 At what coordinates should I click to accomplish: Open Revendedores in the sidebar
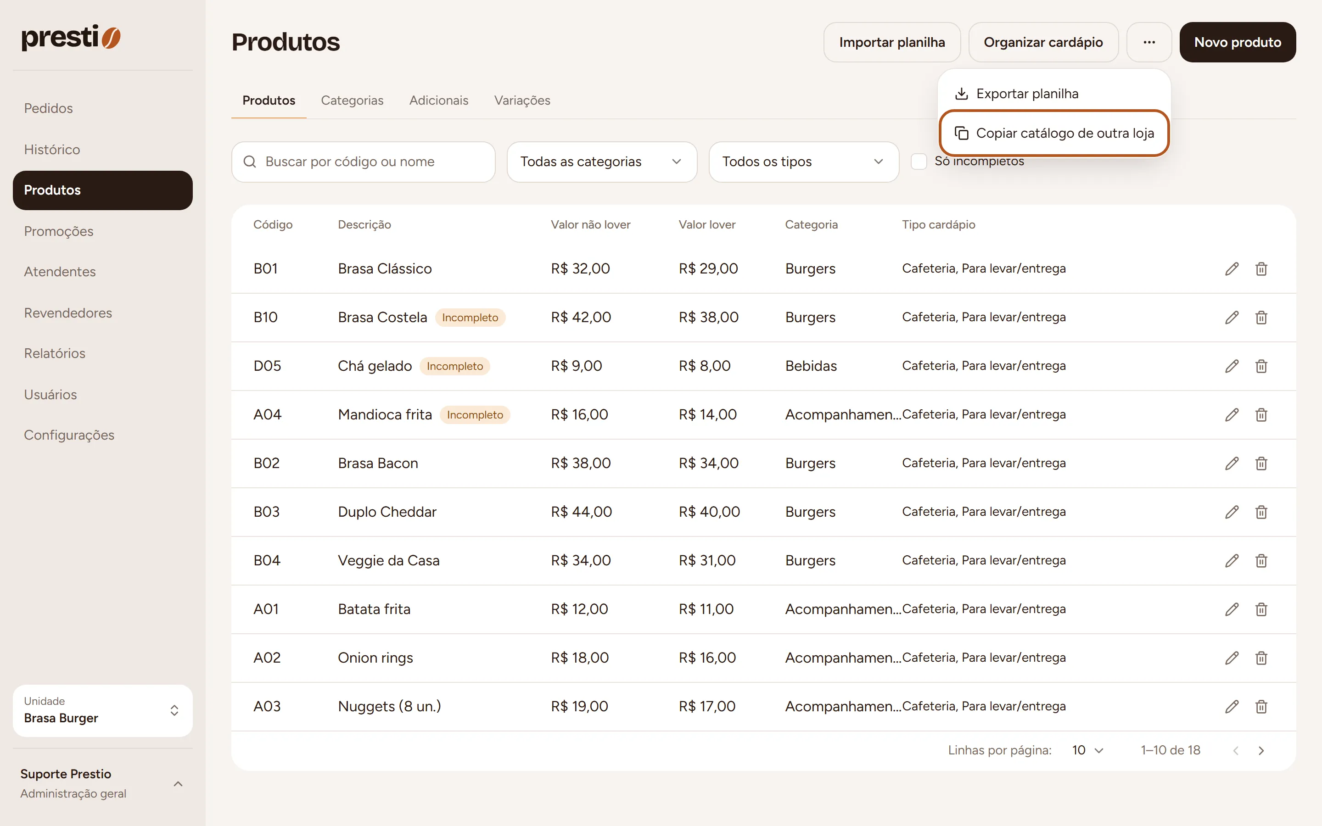103,313
